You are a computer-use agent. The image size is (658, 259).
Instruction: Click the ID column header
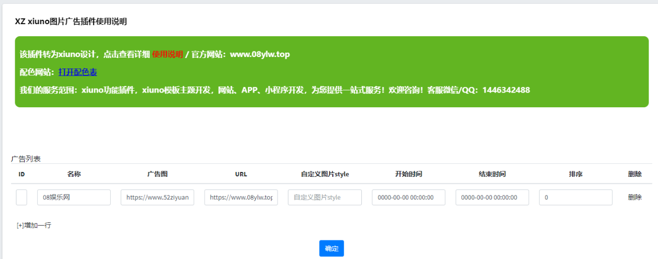[x=21, y=174]
